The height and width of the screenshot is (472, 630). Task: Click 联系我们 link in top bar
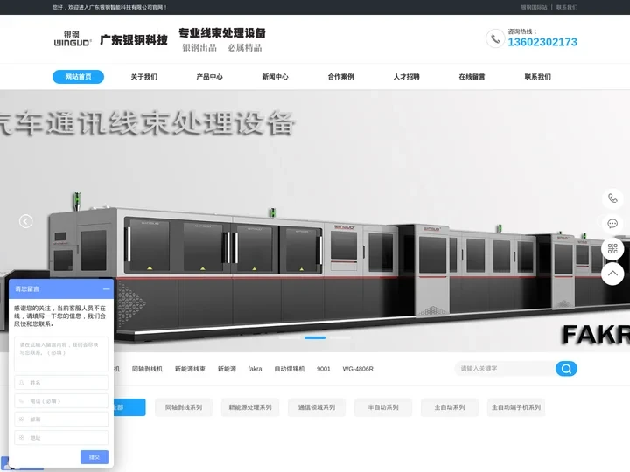pyautogui.click(x=566, y=7)
